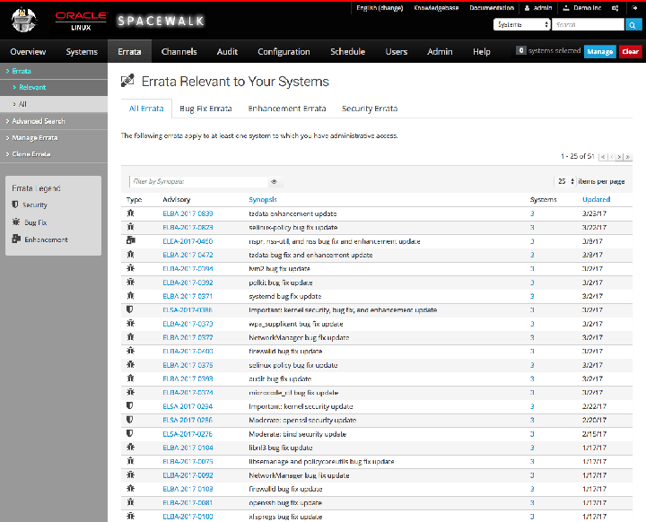
Task: Open the Audit menu
Action: (227, 51)
